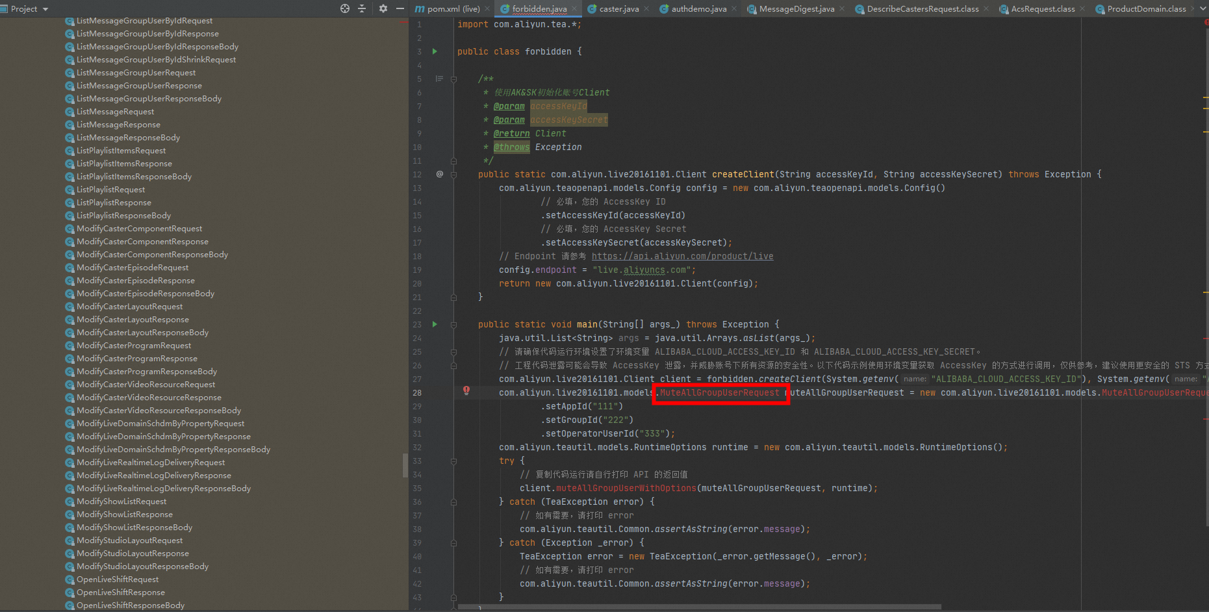The height and width of the screenshot is (612, 1209).
Task: Open the api.aliyun.com/product/live link
Action: tap(682, 256)
